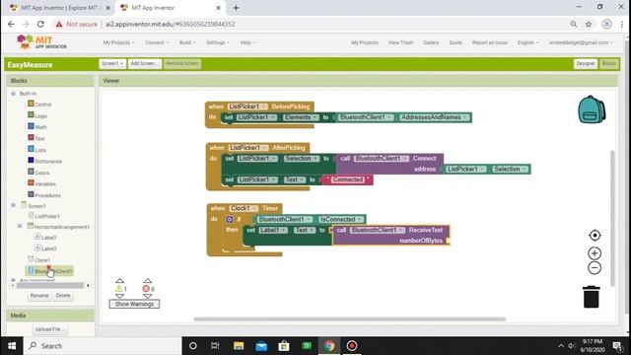
Task: Click the MIT App Inventor logo
Action: coord(41,41)
